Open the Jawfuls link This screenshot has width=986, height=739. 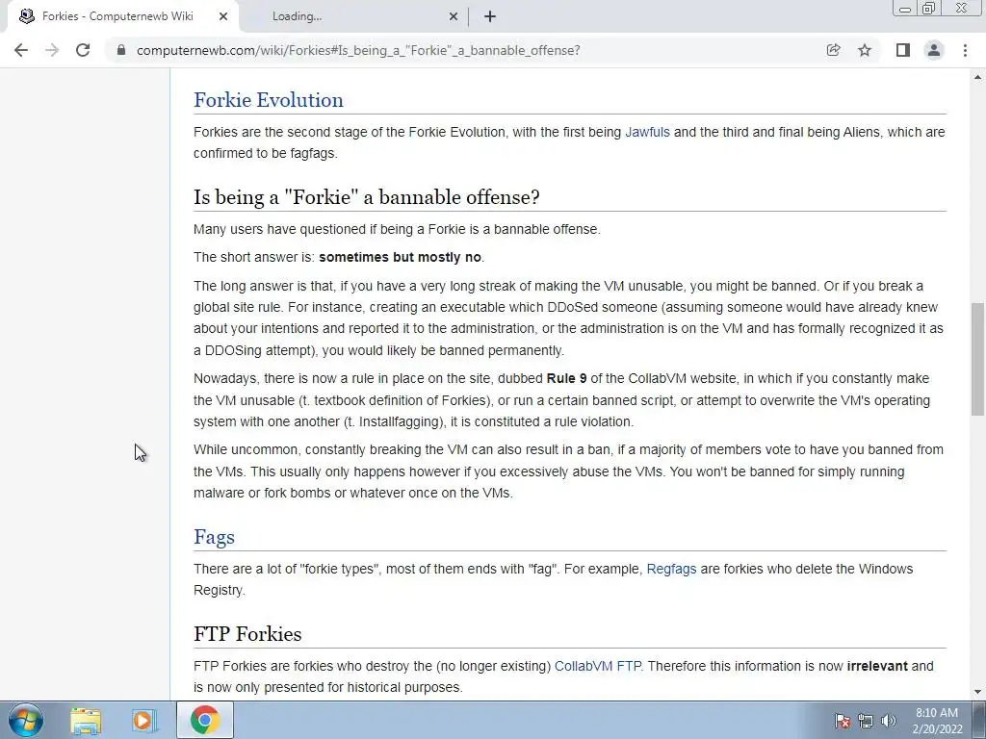pyautogui.click(x=647, y=132)
